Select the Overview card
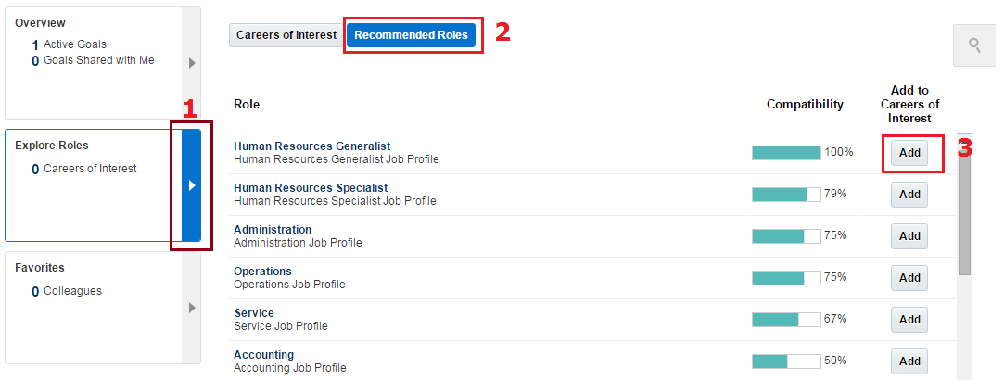The height and width of the screenshot is (380, 1004). (94, 63)
